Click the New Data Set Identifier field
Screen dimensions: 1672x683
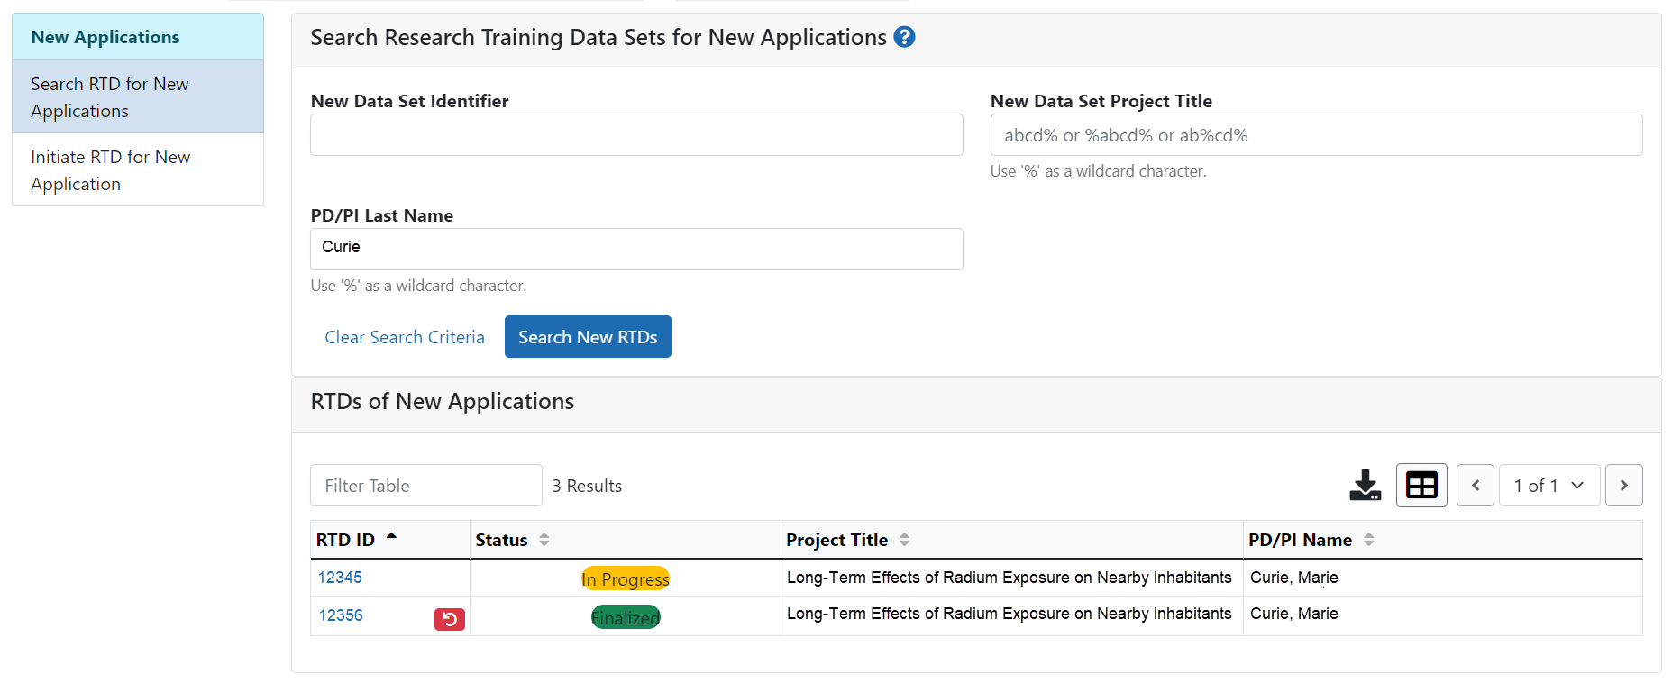point(636,135)
